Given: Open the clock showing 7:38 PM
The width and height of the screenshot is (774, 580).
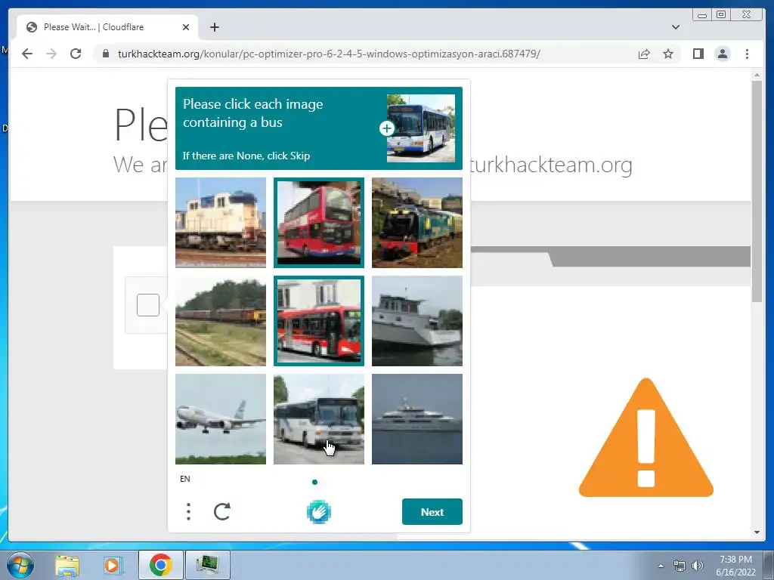Looking at the screenshot, I should [x=735, y=565].
